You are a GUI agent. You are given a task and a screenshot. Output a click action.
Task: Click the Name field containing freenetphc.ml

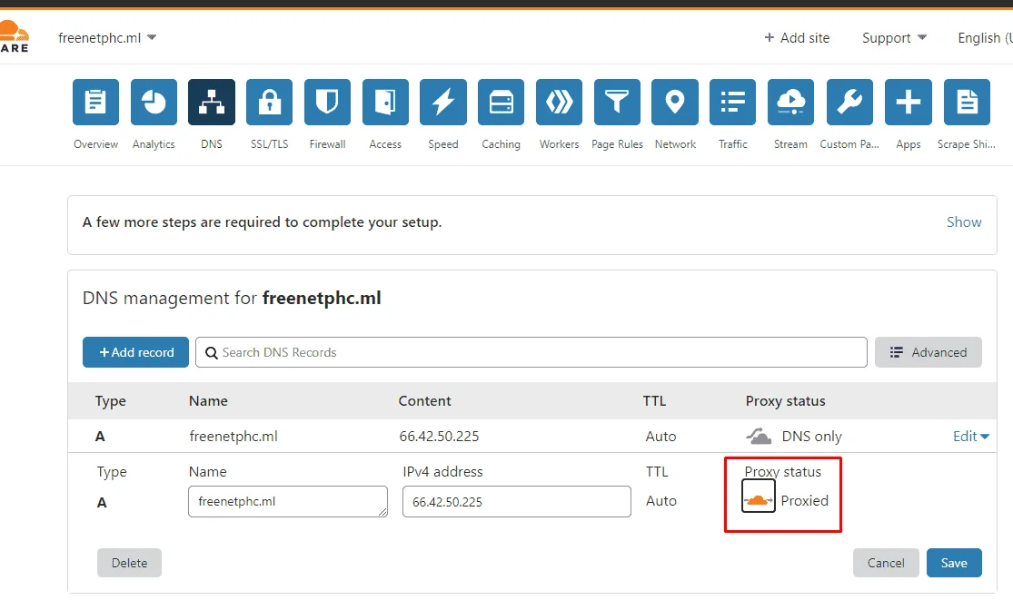tap(288, 501)
